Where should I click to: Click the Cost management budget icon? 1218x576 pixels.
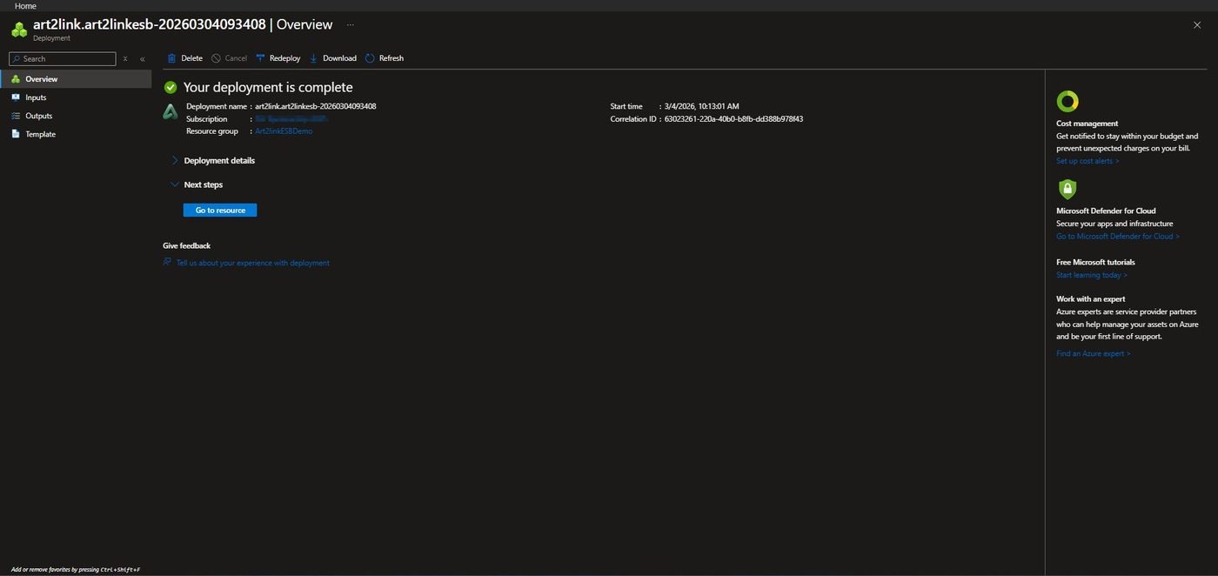pyautogui.click(x=1067, y=101)
